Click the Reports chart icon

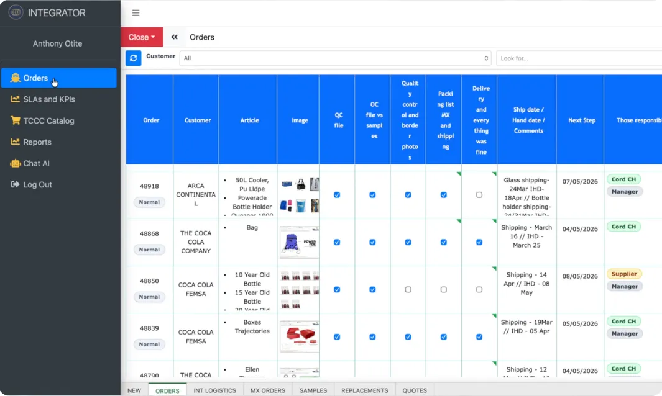click(x=15, y=142)
